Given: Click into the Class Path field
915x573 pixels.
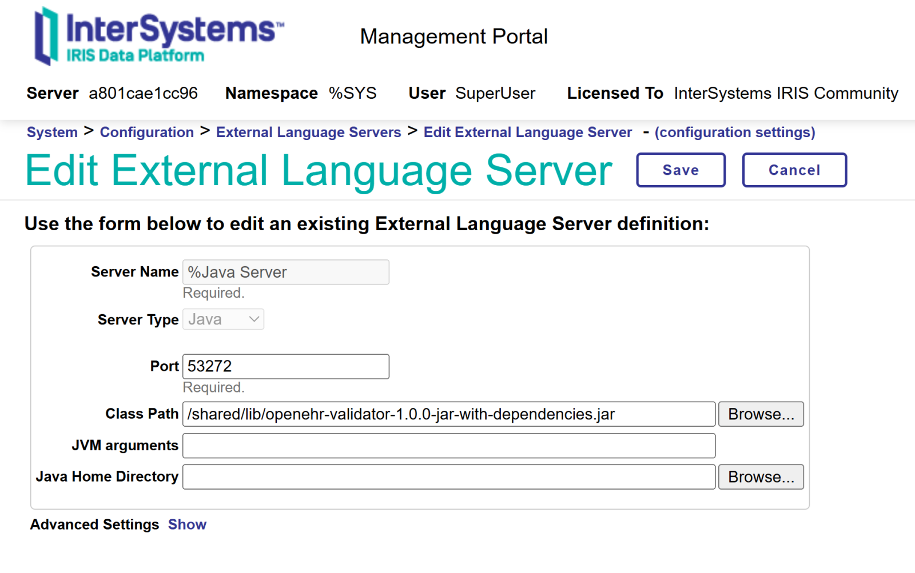Looking at the screenshot, I should pyautogui.click(x=448, y=414).
